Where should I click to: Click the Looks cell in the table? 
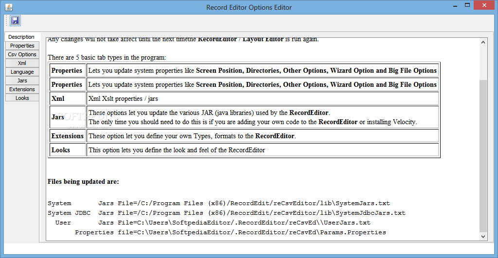[x=67, y=150]
